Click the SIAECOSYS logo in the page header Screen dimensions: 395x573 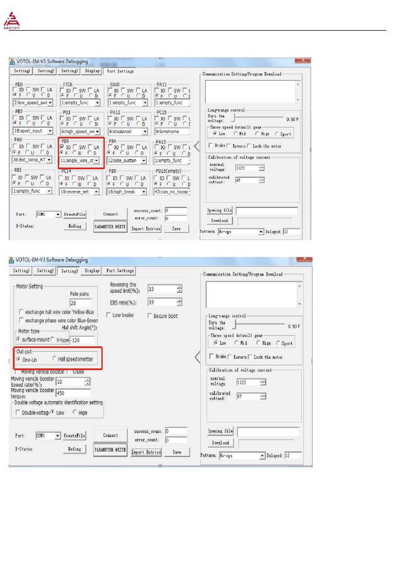[12, 20]
